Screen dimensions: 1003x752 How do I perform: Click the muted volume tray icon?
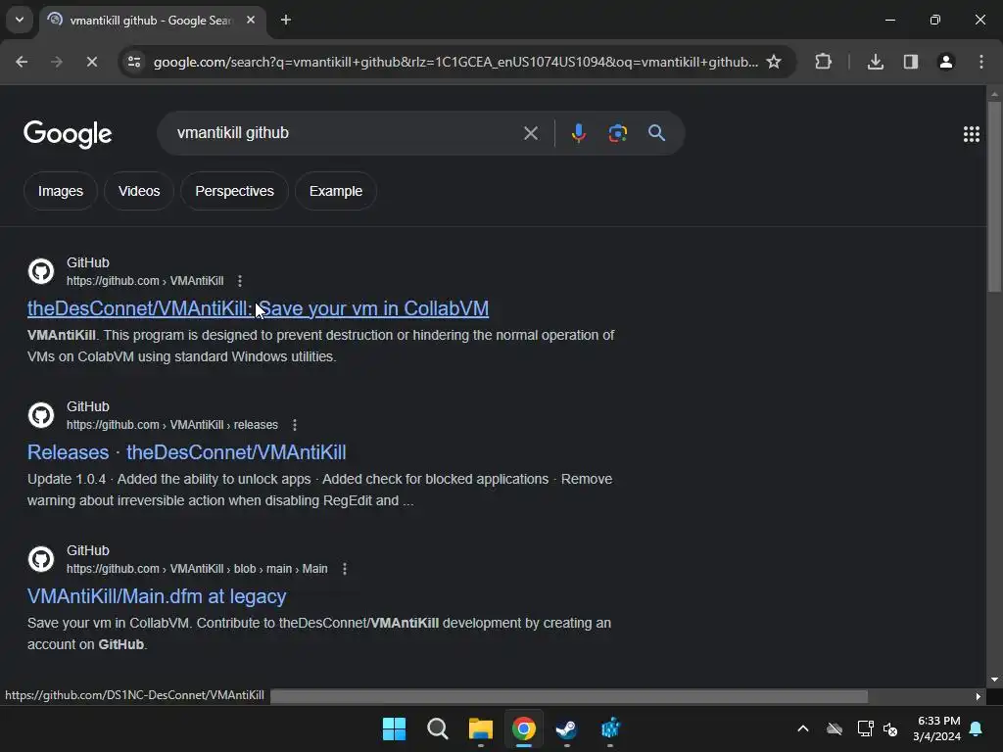click(x=890, y=728)
